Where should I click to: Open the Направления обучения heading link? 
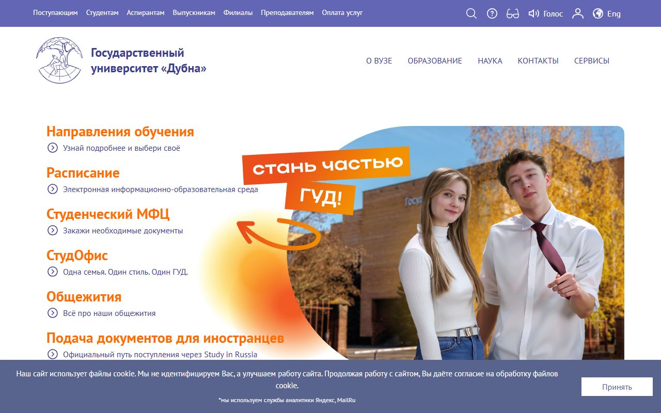pyautogui.click(x=120, y=132)
